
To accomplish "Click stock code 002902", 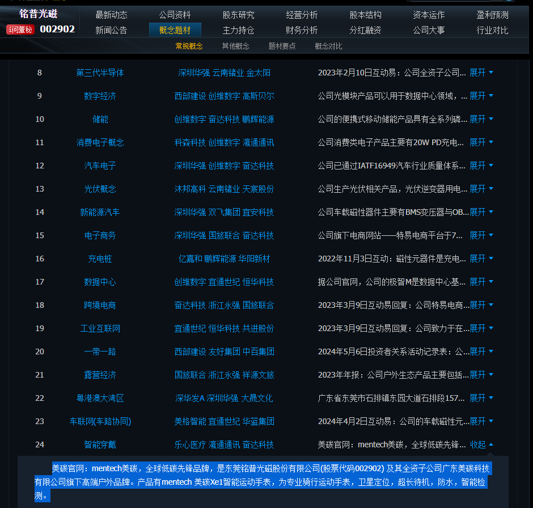I will click(x=57, y=29).
